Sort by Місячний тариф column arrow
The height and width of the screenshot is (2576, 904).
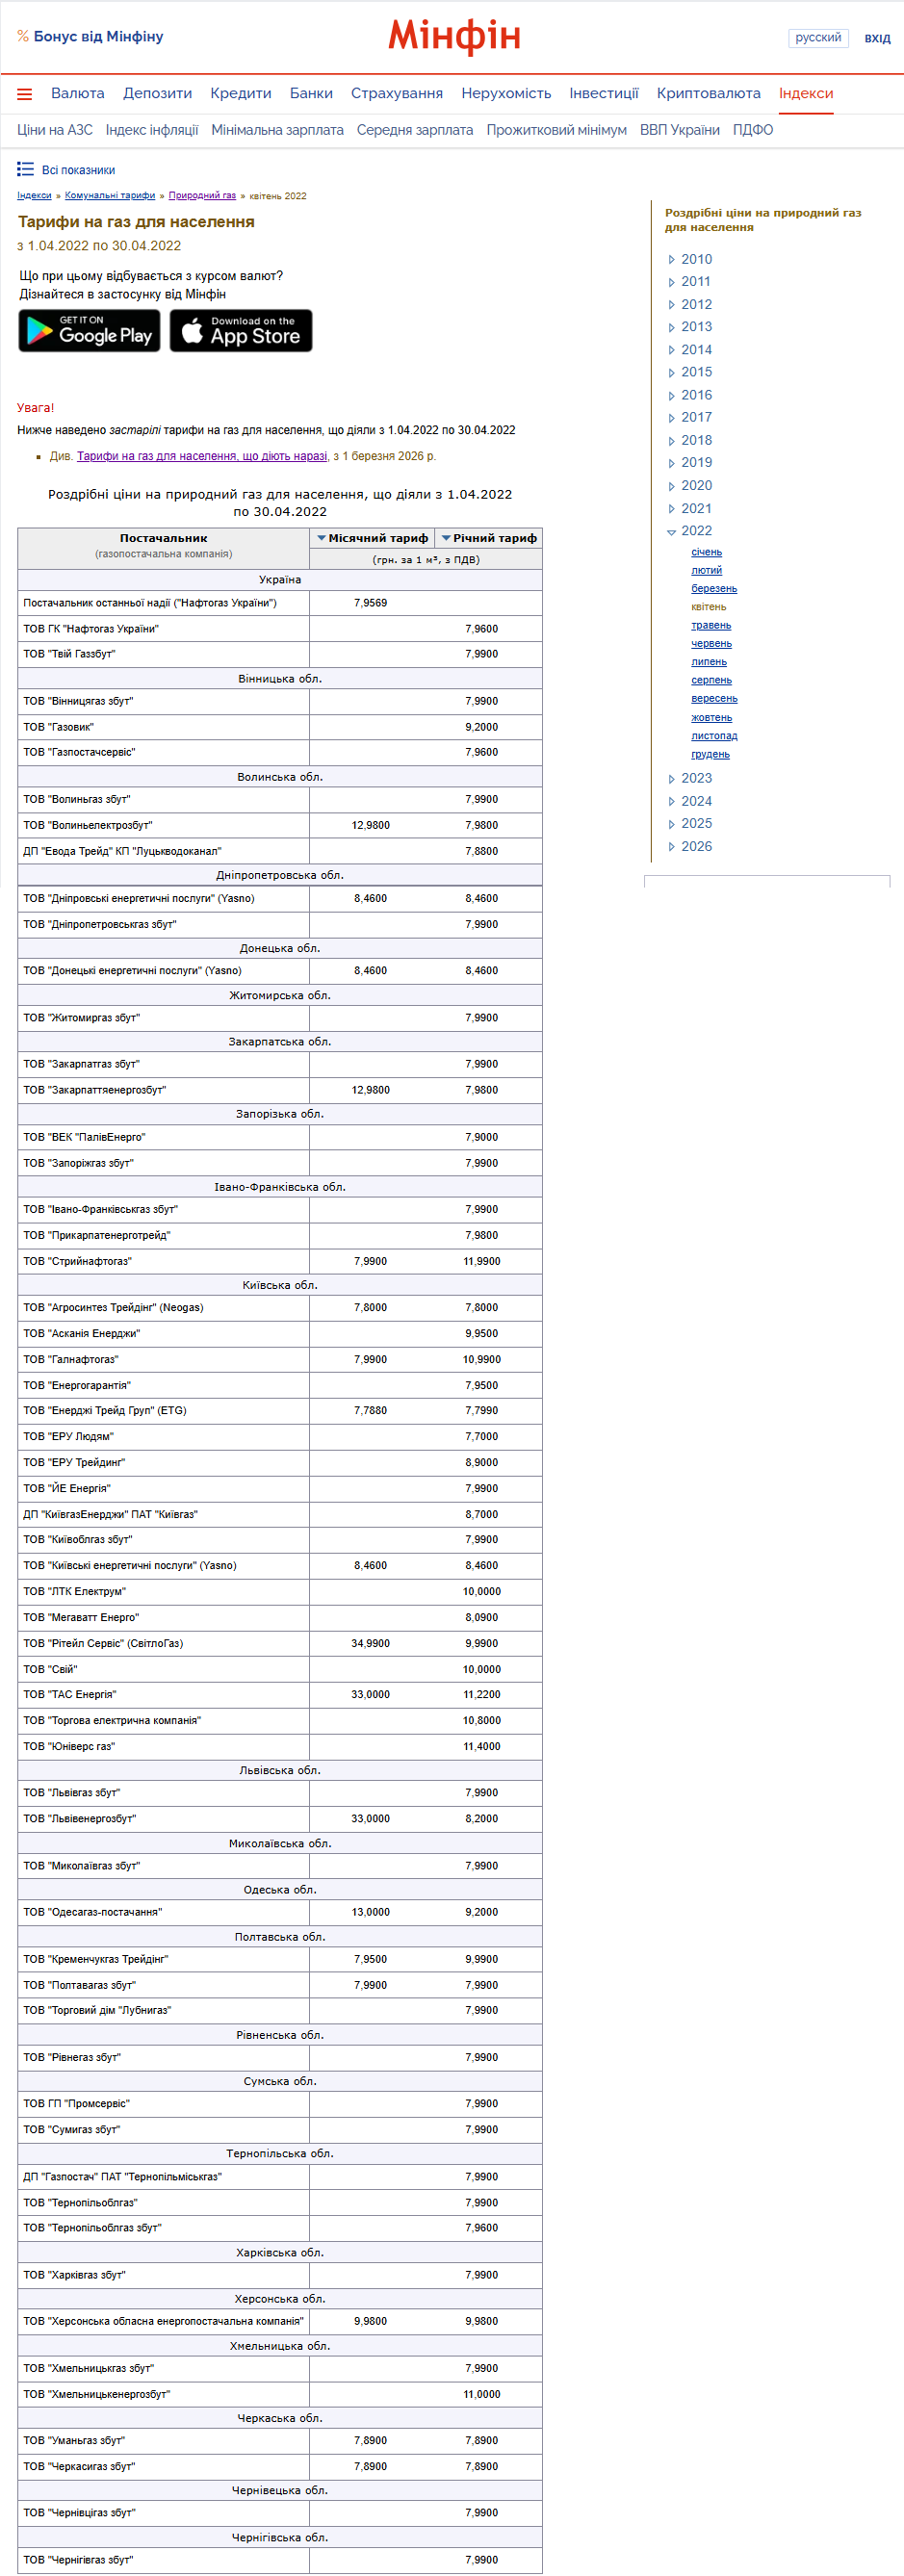click(322, 538)
